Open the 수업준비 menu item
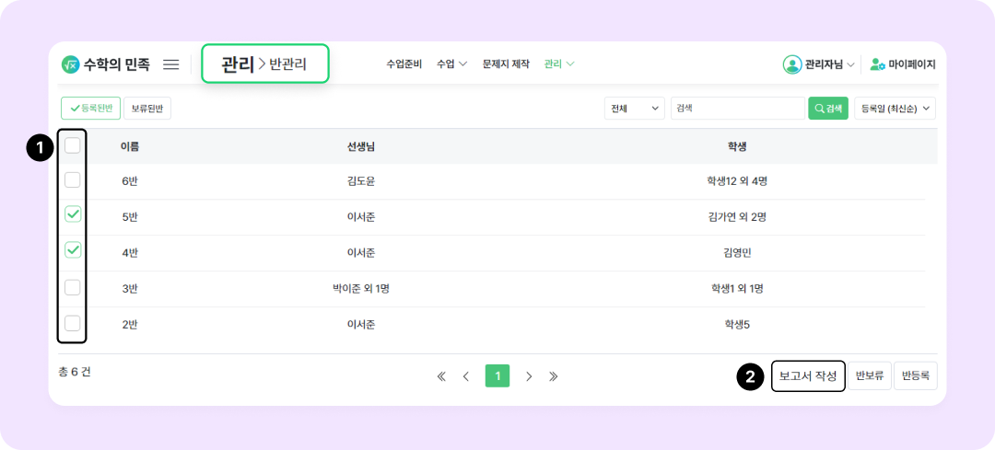This screenshot has width=995, height=450. tap(404, 64)
